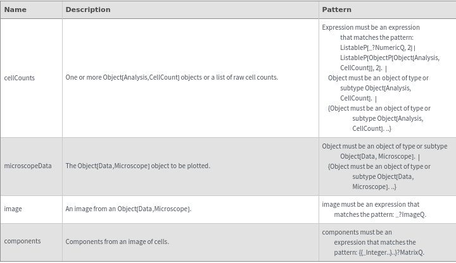Click the Name column header
456x263 pixels.
point(15,9)
